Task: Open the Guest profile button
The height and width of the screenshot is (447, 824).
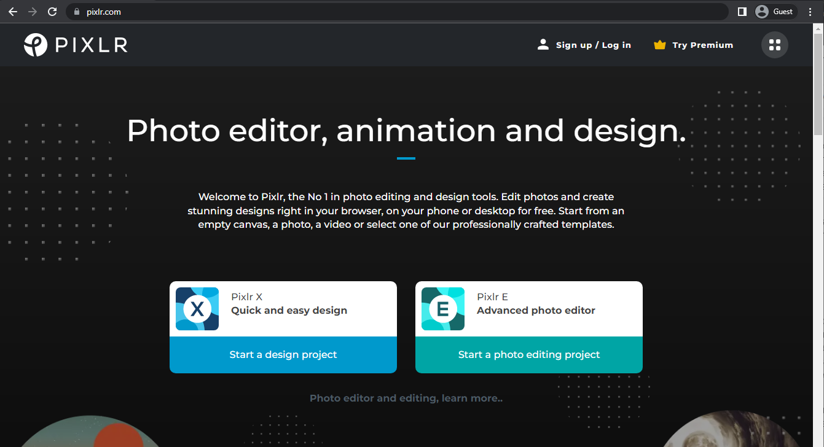Action: [x=775, y=12]
